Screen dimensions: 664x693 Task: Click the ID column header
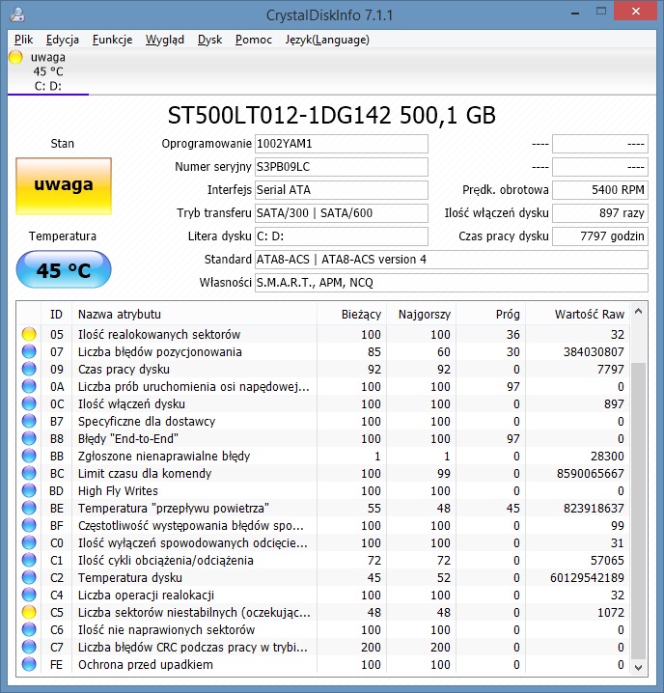(x=56, y=315)
